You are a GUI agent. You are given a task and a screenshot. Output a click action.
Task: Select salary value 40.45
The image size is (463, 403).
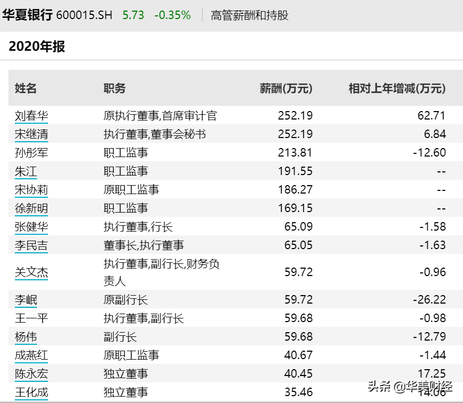point(298,374)
